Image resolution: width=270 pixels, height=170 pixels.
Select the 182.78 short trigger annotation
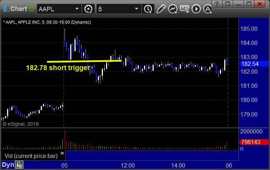click(58, 68)
